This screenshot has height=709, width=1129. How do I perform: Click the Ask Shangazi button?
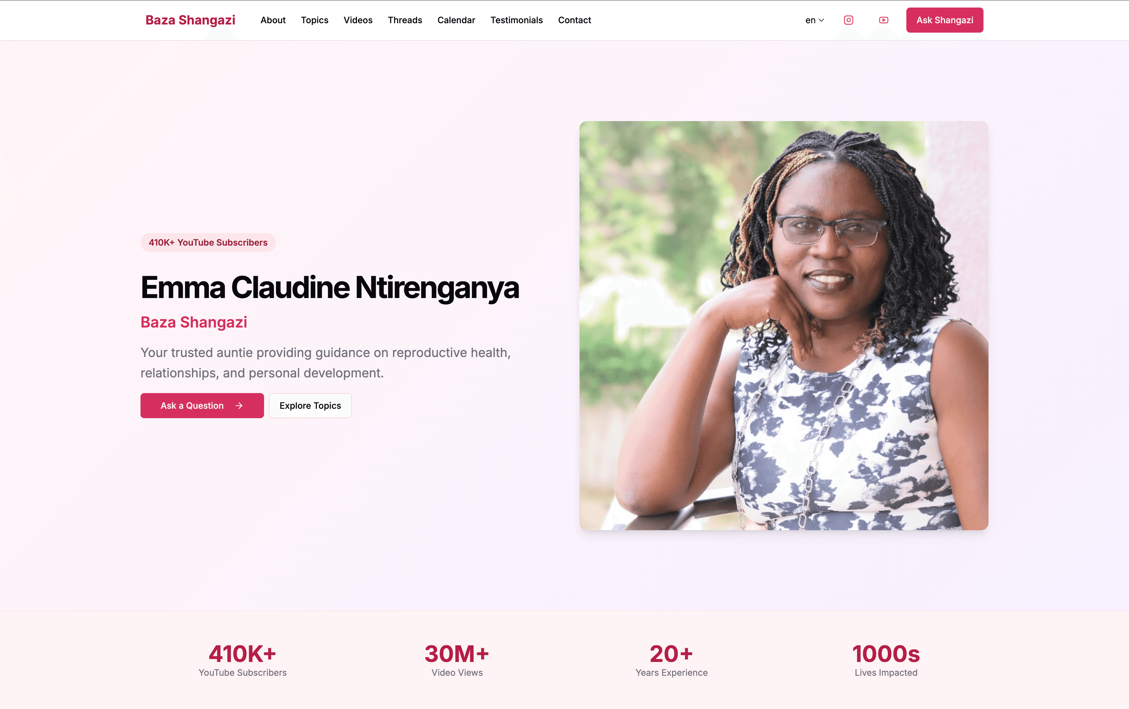coord(944,20)
